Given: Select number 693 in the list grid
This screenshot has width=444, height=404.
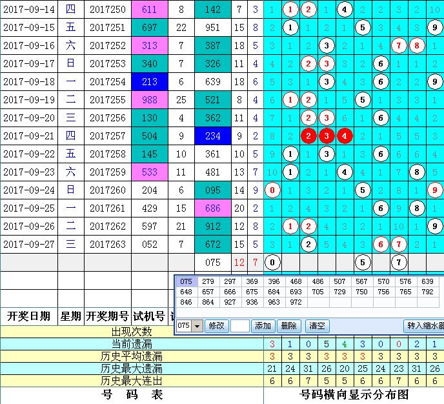Looking at the screenshot, I should coord(296,292).
